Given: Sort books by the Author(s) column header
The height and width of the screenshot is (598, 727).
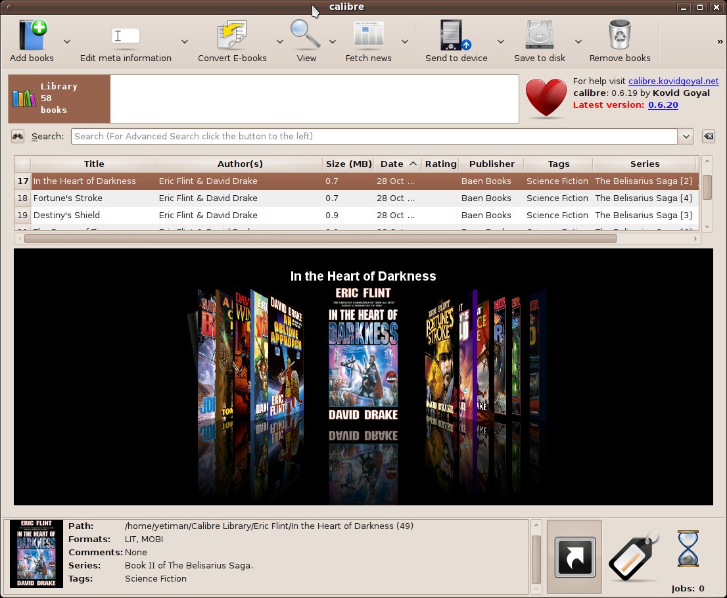Looking at the screenshot, I should click(240, 164).
